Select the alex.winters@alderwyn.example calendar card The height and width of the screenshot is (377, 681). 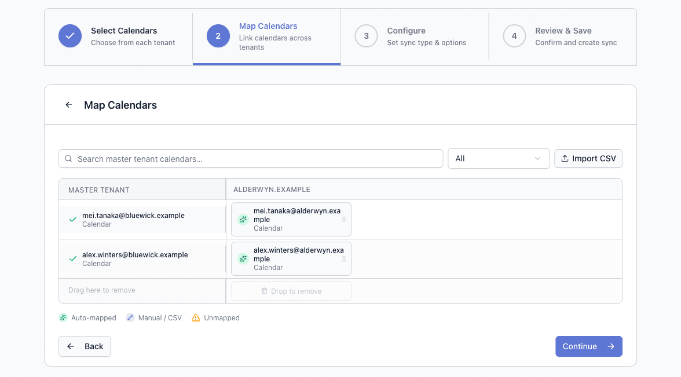(291, 259)
